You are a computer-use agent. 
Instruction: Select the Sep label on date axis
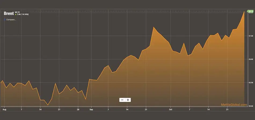91,110
